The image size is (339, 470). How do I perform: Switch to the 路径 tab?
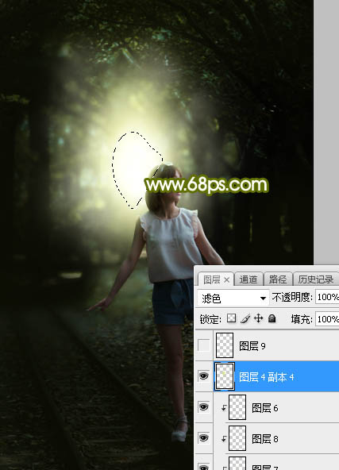click(x=278, y=279)
